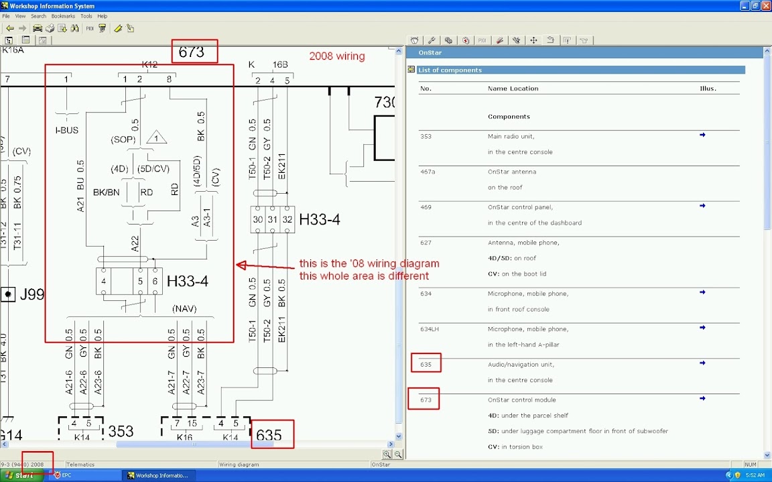772x482 pixels.
Task: Open the View menu
Action: 20,16
